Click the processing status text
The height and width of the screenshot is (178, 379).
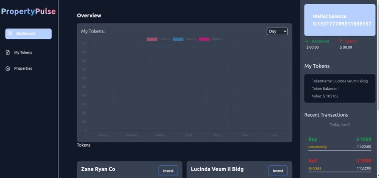coord(317,147)
